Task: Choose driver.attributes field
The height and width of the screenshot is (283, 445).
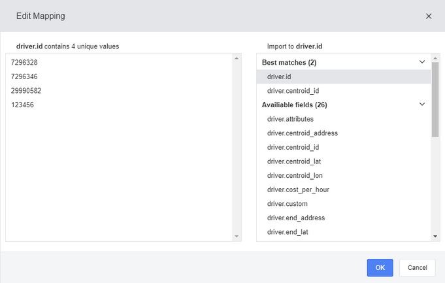Action: coord(344,119)
